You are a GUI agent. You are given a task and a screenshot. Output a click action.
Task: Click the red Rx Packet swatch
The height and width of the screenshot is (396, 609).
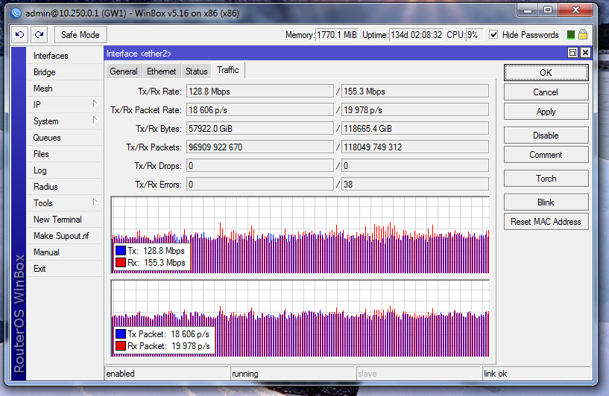point(121,345)
